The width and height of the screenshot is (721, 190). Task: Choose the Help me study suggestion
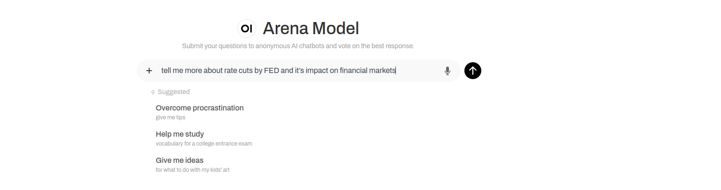180,134
